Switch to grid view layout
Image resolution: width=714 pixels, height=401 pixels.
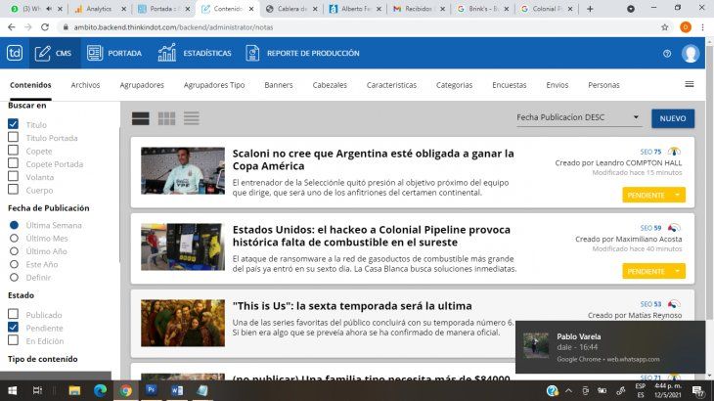coord(166,118)
